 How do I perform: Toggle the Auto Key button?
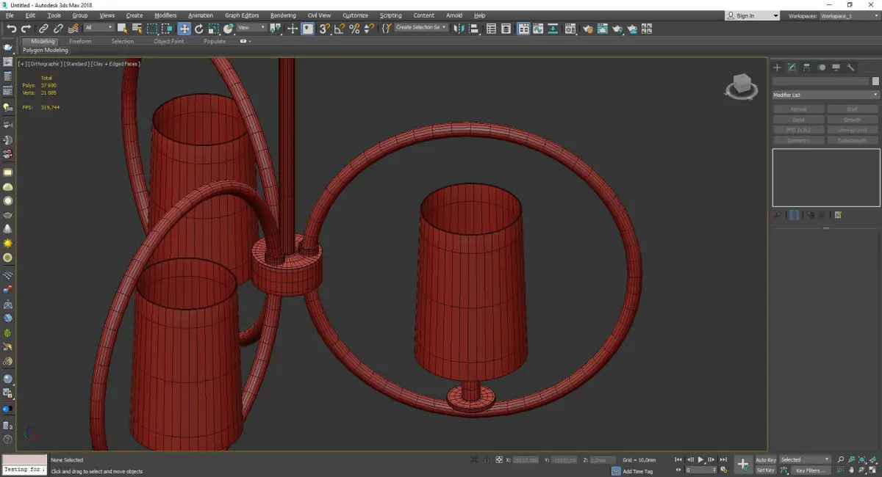coord(766,460)
